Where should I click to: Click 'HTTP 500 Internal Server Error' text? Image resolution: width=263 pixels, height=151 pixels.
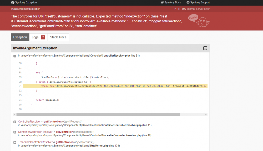tap(192, 9)
